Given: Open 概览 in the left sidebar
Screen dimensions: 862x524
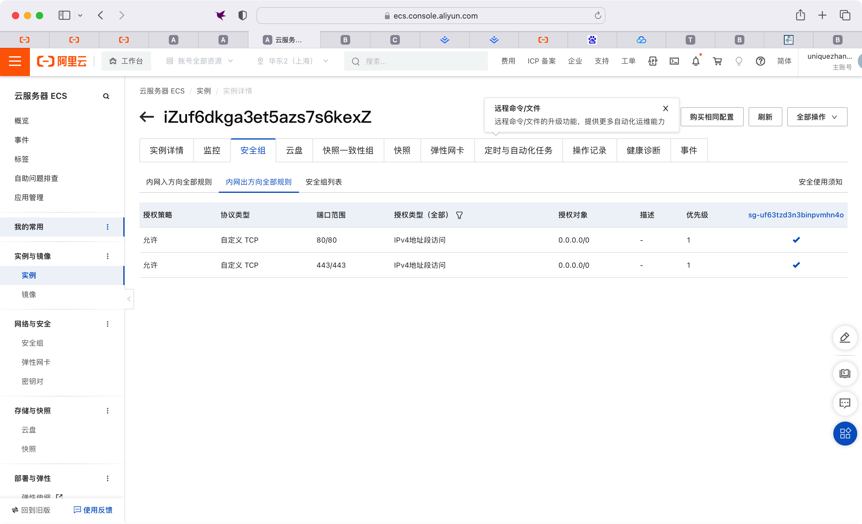Looking at the screenshot, I should (x=21, y=121).
